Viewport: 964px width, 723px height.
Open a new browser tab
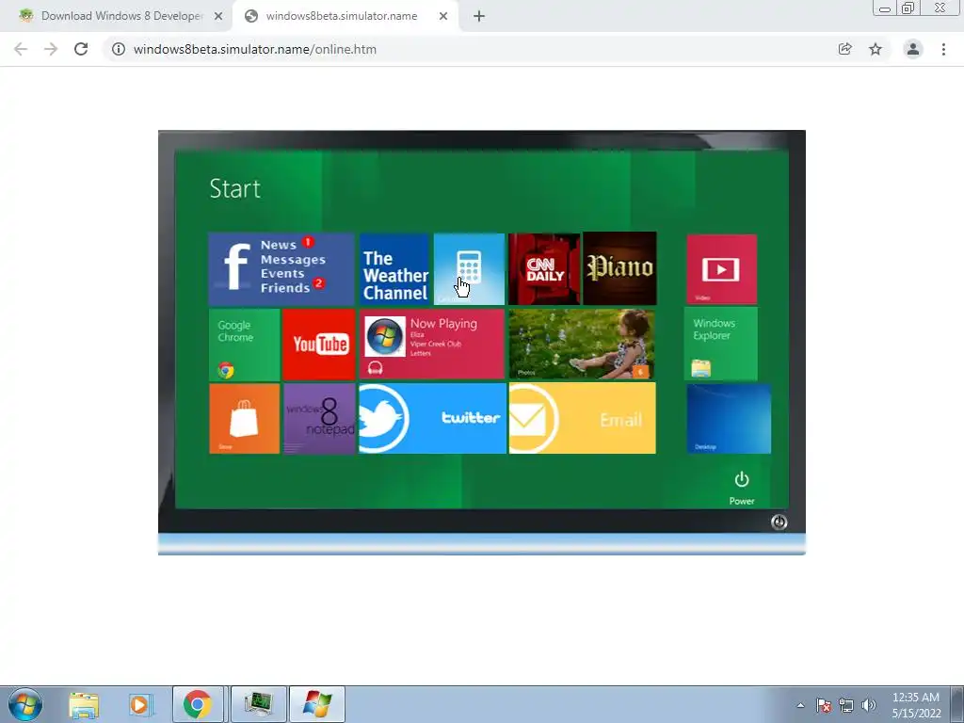(479, 17)
